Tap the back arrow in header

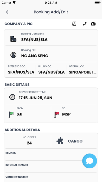coord(7,12)
